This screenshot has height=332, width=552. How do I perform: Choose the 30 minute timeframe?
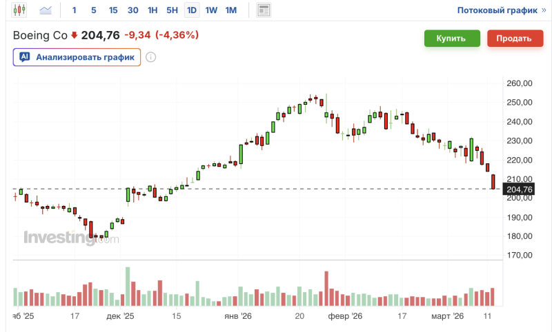click(133, 10)
